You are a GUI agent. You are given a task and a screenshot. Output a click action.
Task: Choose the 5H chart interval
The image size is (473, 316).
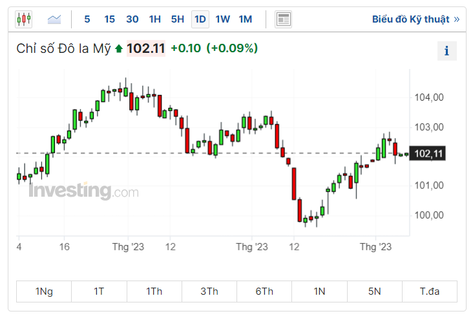(178, 19)
